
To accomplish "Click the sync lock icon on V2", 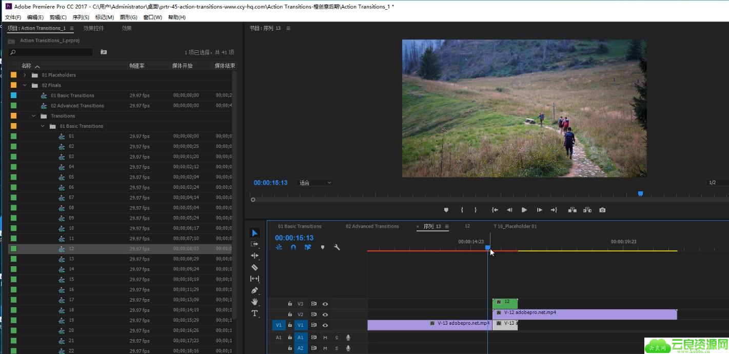I will pyautogui.click(x=313, y=314).
